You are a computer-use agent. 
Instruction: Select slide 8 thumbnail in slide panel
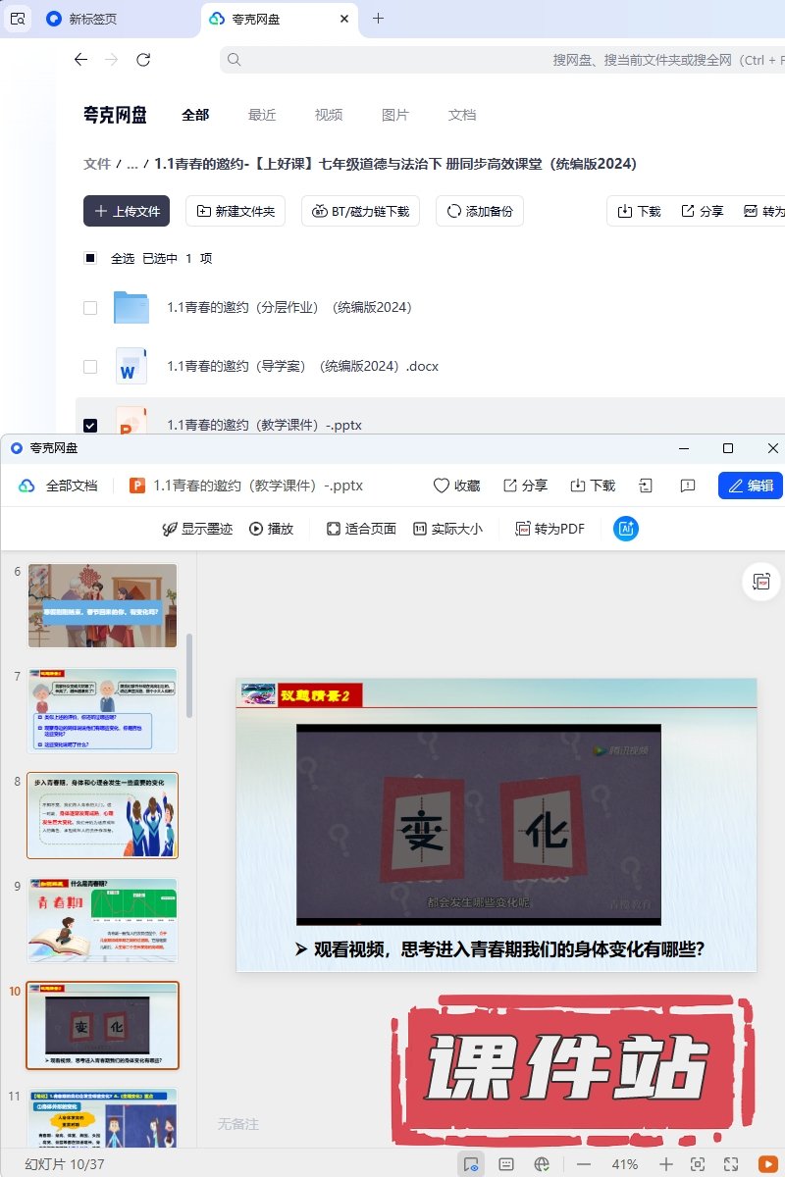click(103, 815)
